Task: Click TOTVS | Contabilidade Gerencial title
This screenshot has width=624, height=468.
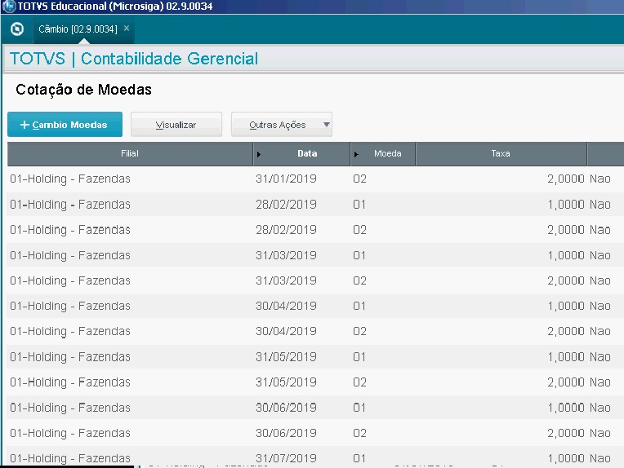Action: [134, 59]
